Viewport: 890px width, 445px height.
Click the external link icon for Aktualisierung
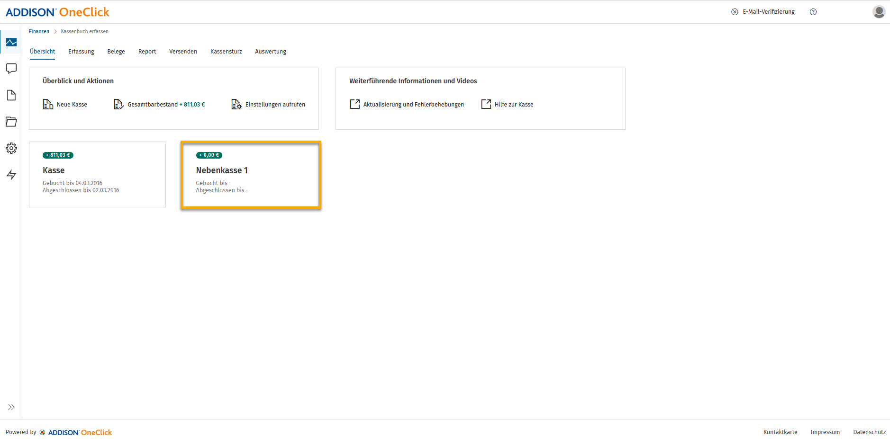[354, 104]
